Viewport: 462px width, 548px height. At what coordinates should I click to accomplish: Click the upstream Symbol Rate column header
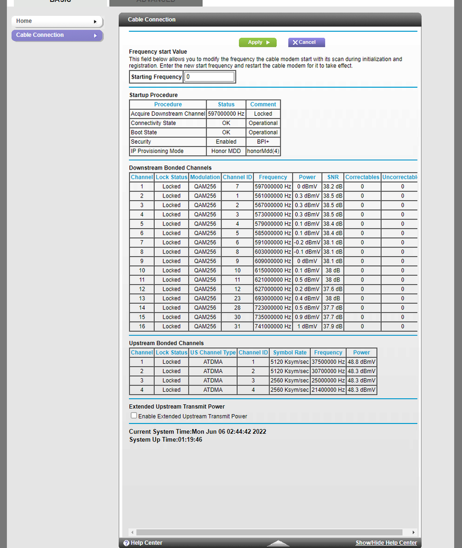tap(289, 353)
